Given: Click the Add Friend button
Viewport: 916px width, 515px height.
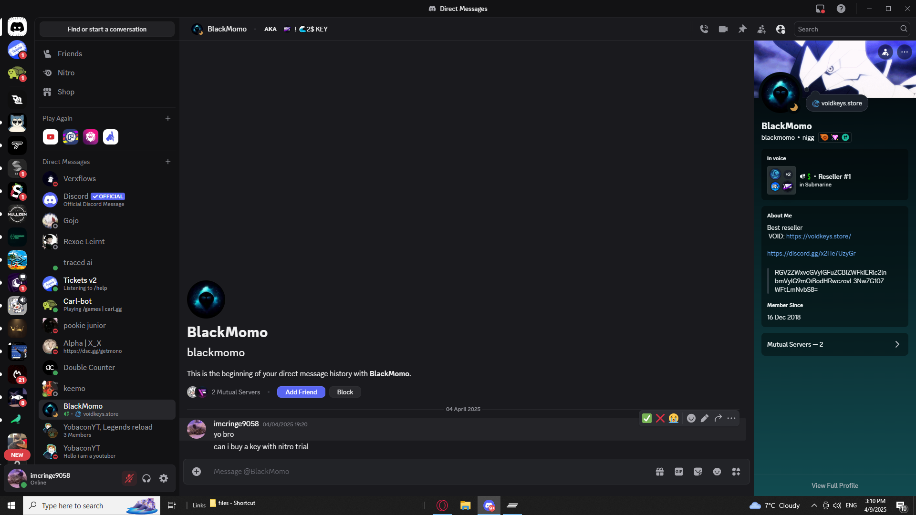Looking at the screenshot, I should [301, 392].
